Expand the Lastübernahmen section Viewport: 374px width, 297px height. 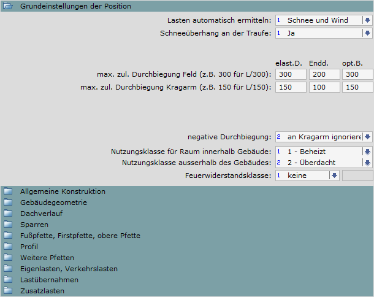49,280
